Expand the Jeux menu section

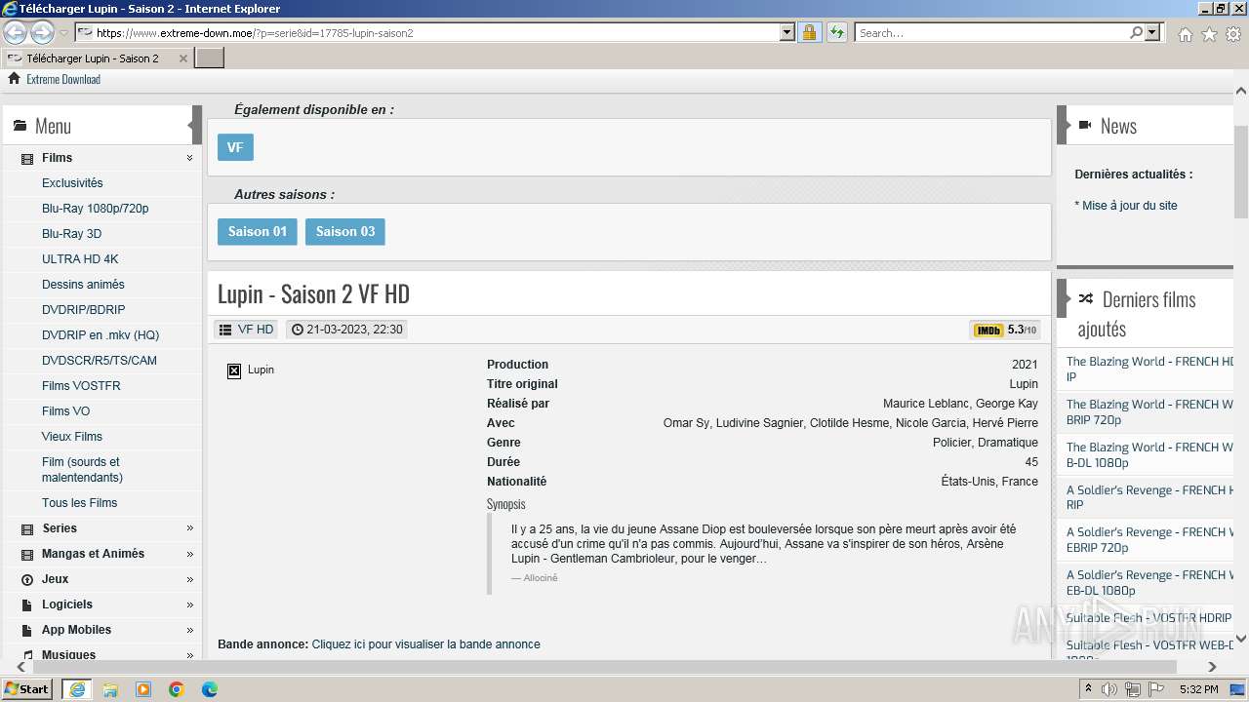[x=189, y=579]
